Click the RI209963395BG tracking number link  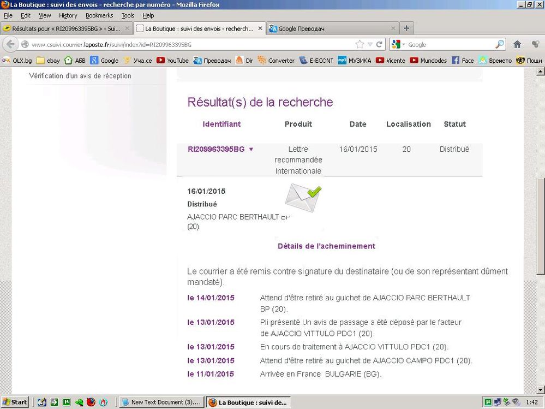click(x=216, y=149)
